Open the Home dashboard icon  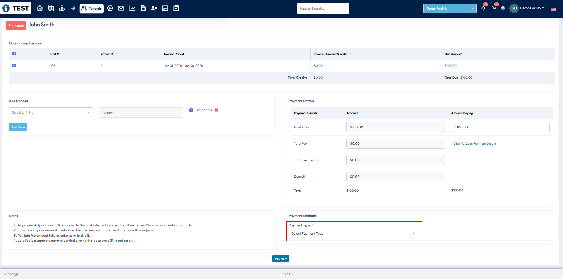(x=40, y=8)
